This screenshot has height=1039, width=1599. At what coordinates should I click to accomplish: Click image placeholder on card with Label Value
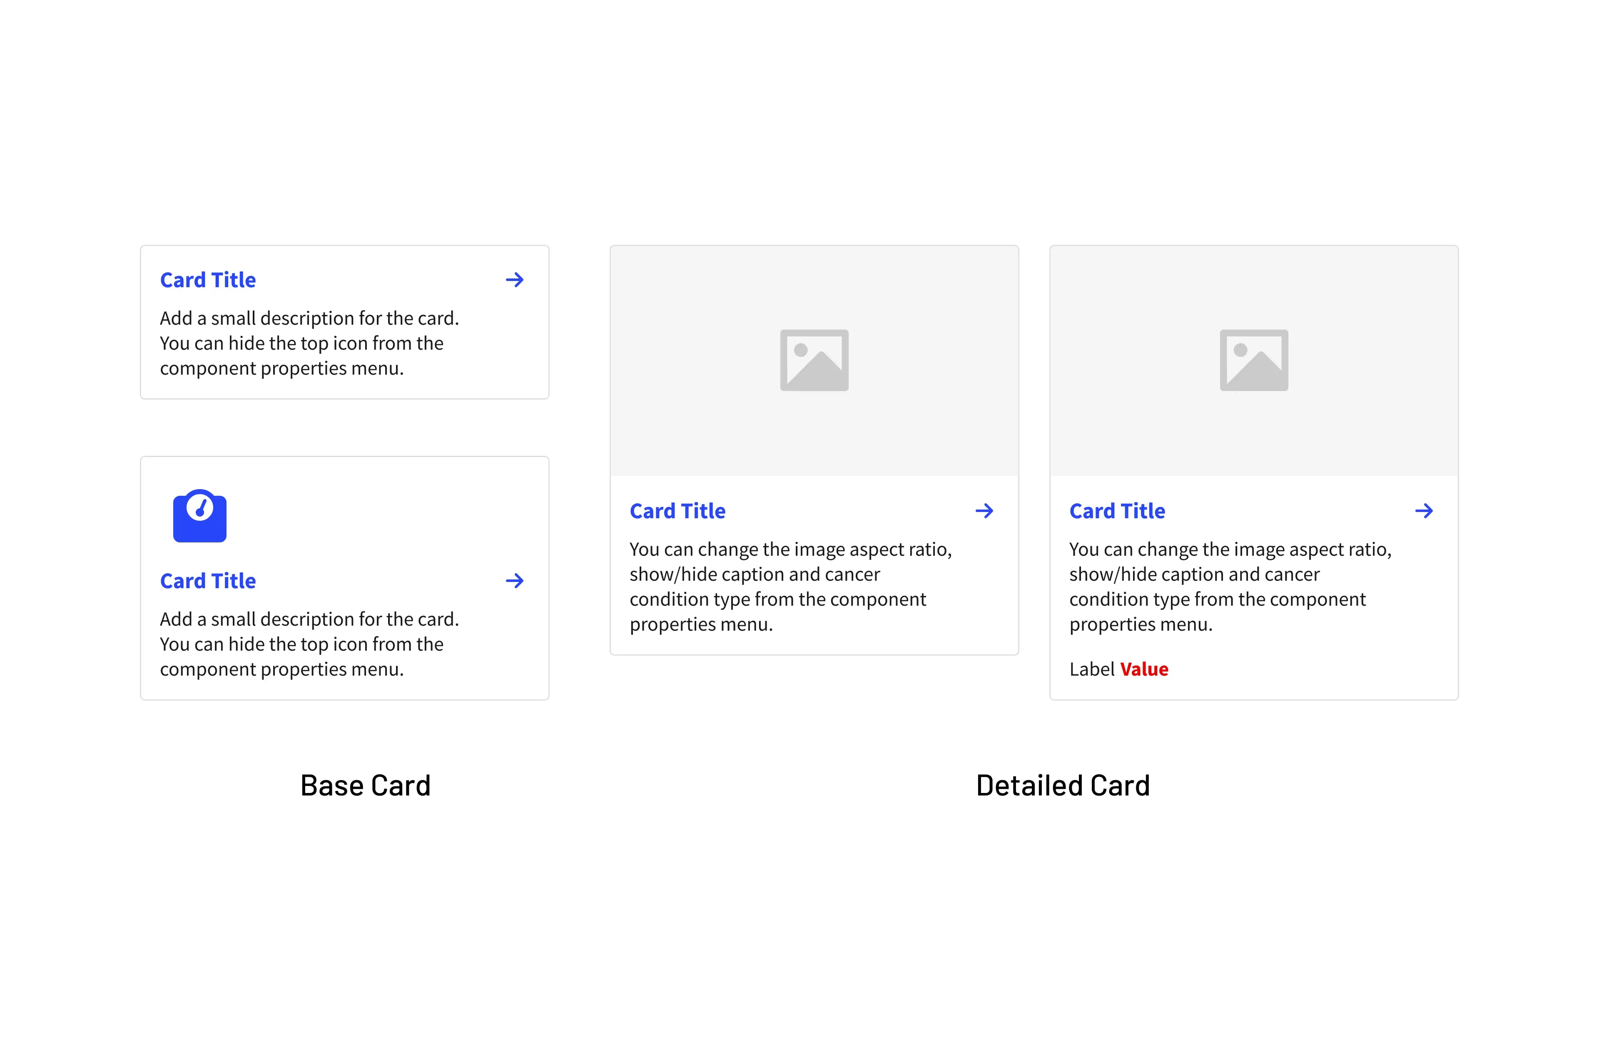[1254, 360]
